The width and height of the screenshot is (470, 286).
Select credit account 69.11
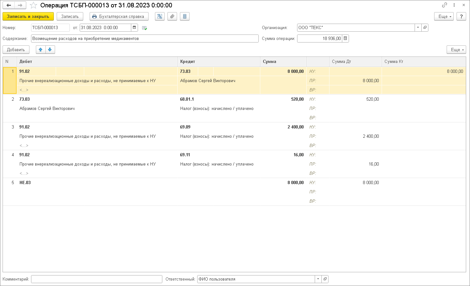click(x=185, y=155)
